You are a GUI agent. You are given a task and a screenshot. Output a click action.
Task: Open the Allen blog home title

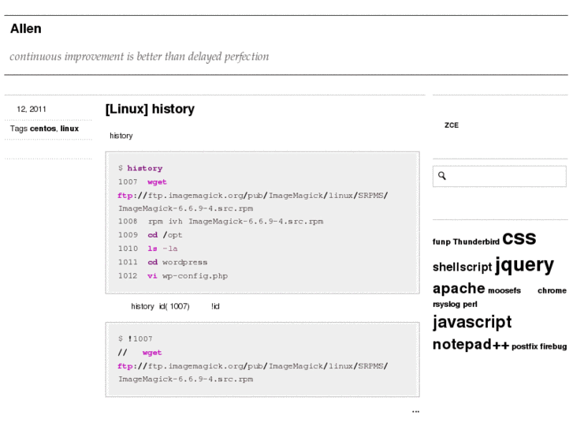[26, 29]
